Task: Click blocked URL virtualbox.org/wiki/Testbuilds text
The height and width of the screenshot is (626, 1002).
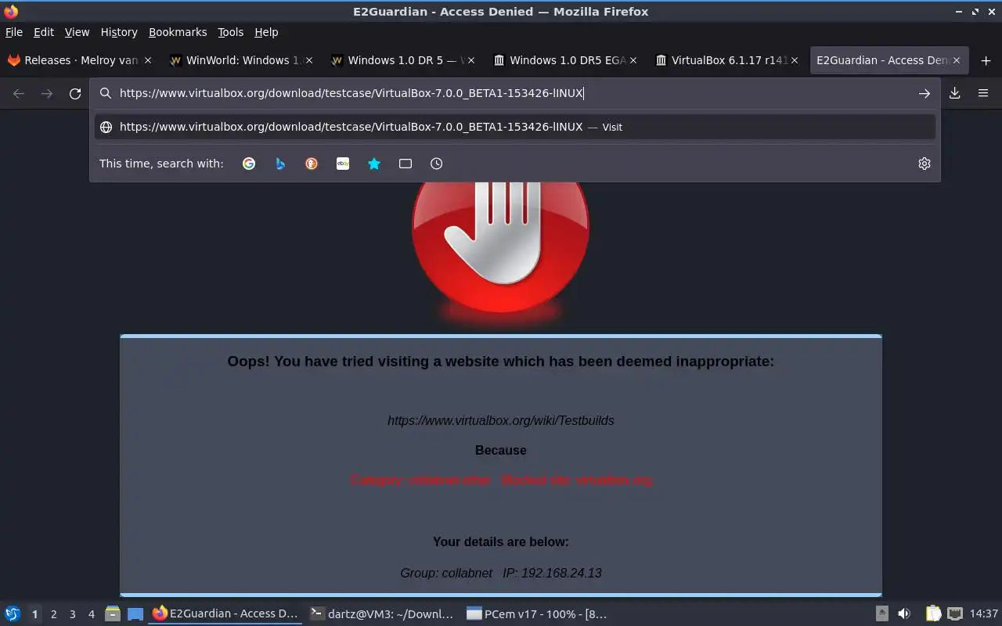Action: pyautogui.click(x=501, y=420)
